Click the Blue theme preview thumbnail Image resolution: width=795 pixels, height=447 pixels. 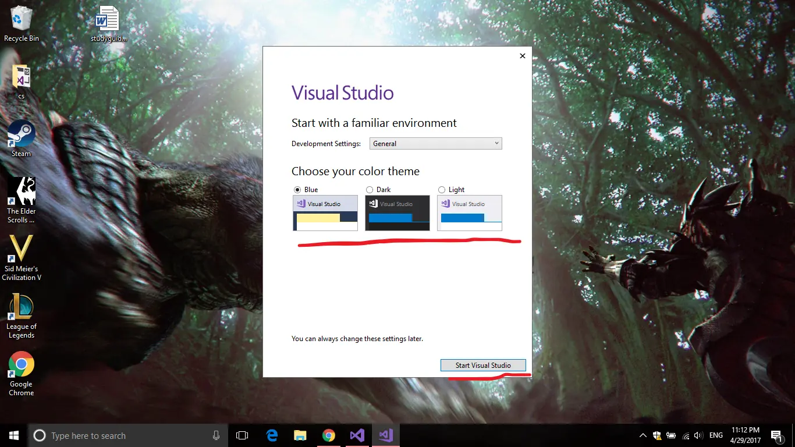325,213
